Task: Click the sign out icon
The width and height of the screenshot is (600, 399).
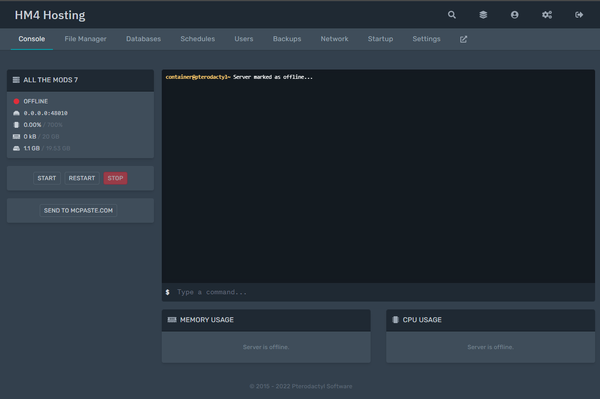Action: [x=579, y=15]
